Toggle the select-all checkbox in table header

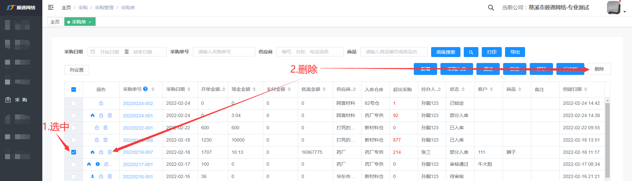tap(74, 90)
